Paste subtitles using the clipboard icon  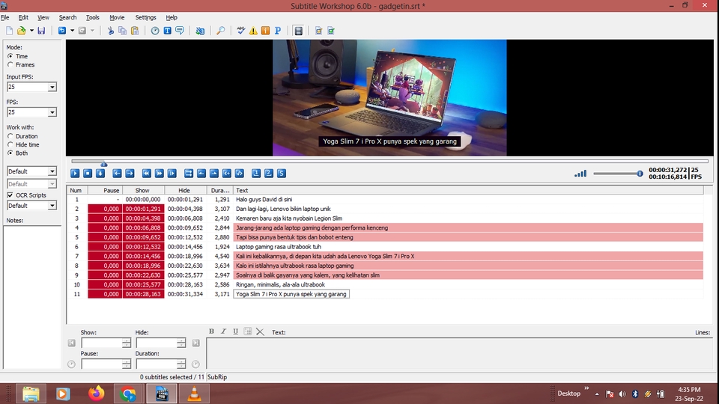135,31
